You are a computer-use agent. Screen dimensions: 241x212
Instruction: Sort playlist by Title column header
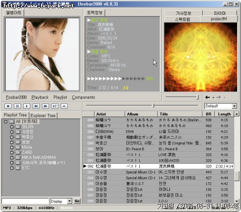tap(180, 114)
